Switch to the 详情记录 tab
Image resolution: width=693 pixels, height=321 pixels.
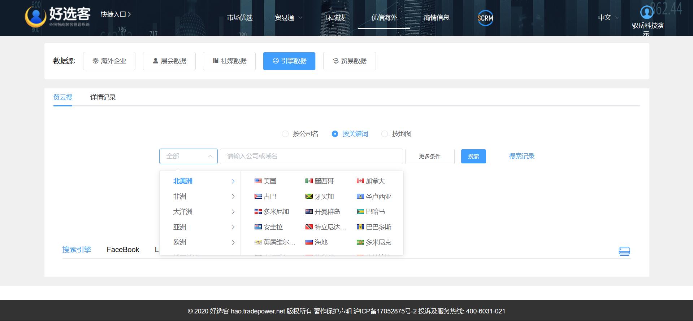click(x=103, y=97)
